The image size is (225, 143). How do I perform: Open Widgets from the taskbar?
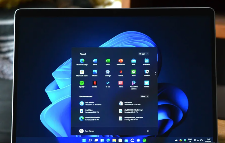click(x=102, y=140)
